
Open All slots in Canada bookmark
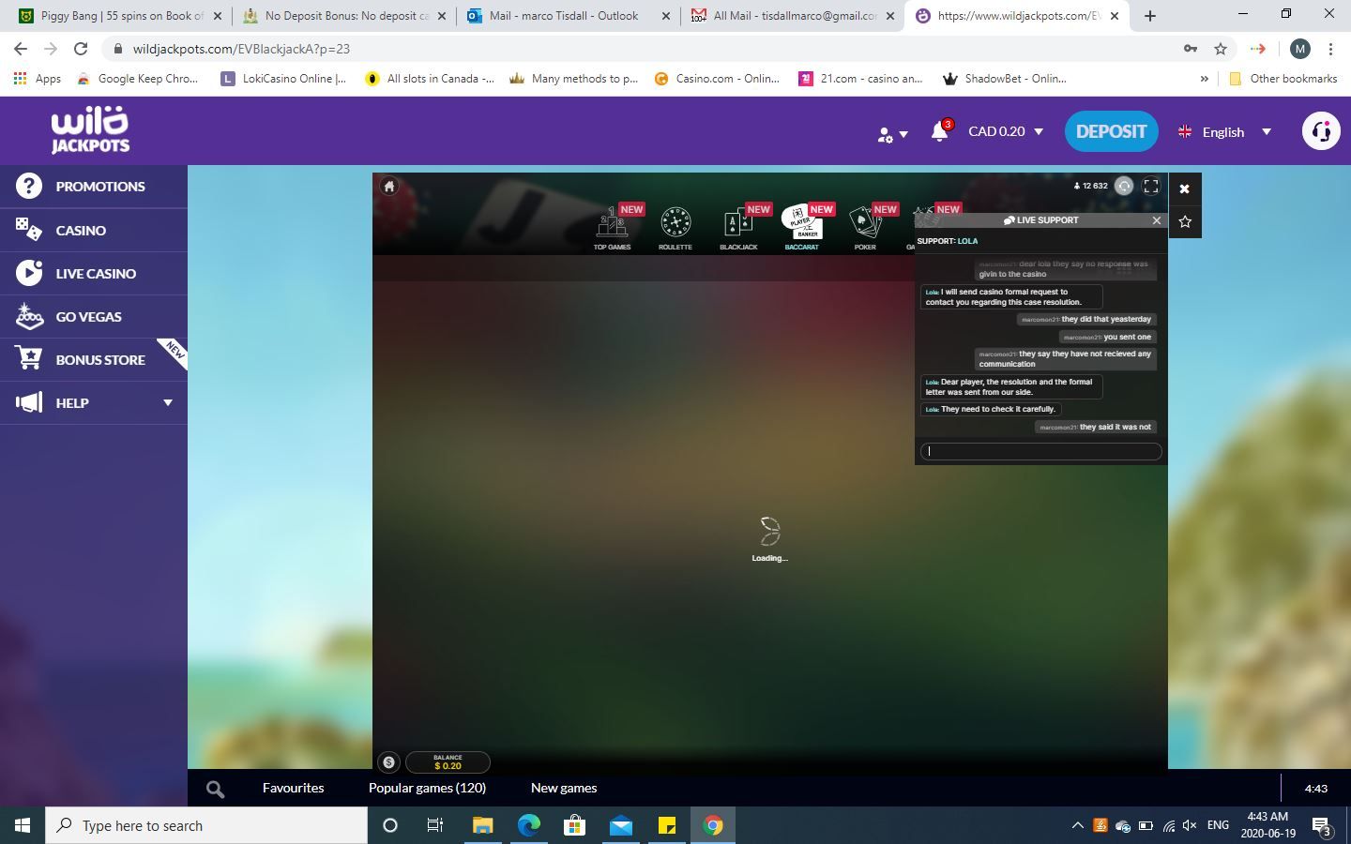coord(430,79)
